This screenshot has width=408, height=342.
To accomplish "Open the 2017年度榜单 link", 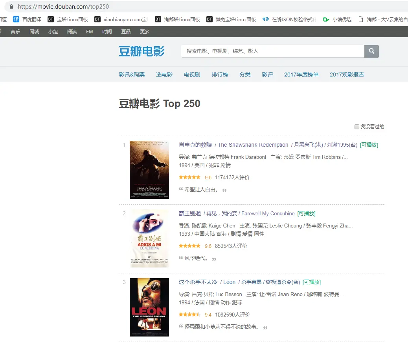I will [x=301, y=75].
